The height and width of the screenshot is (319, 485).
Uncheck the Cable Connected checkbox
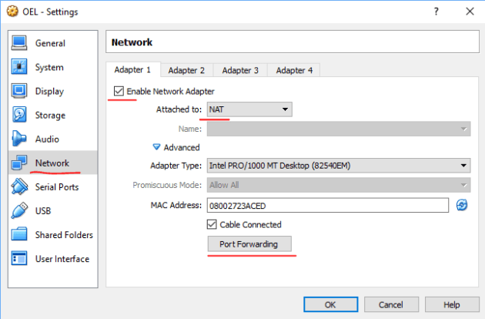point(212,224)
